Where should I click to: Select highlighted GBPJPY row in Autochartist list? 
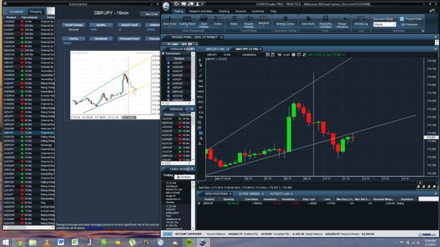coord(29,133)
